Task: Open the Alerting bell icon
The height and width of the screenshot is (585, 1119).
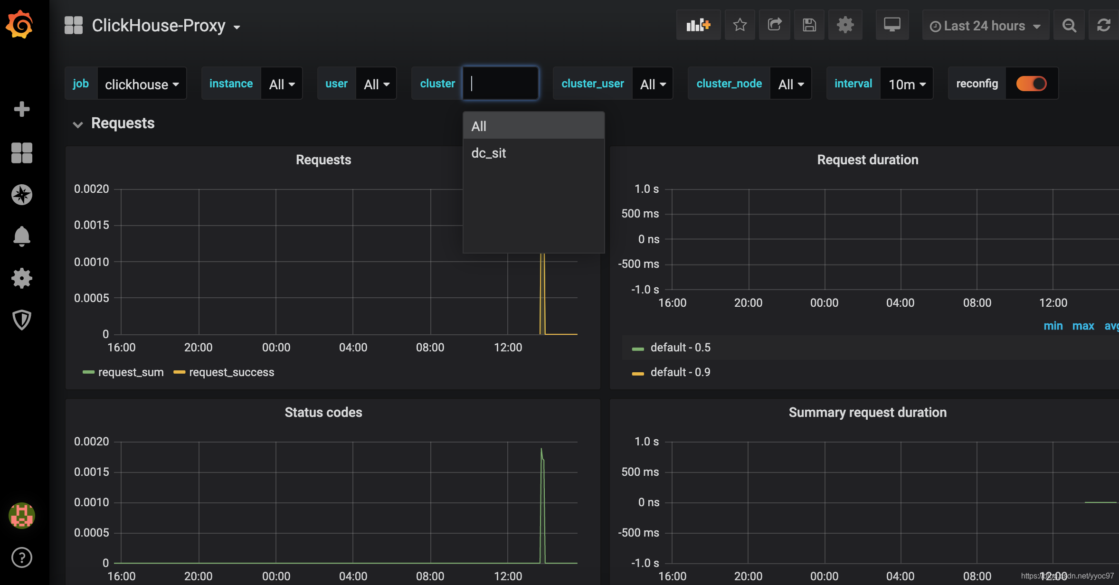Action: click(x=22, y=236)
